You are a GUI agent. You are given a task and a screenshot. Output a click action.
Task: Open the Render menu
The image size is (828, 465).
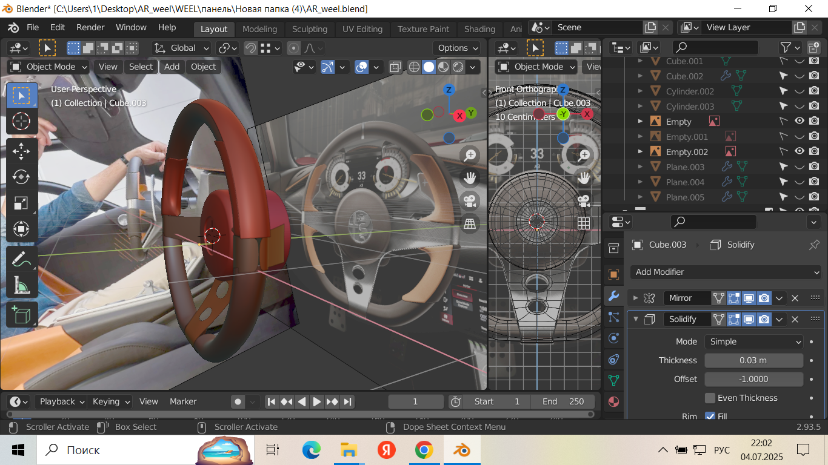click(x=90, y=27)
